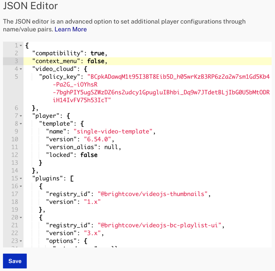Viewport: 275px width, 271px height.
Task: Click the wrapped text "-Pa2G_-iOYhsR"
Action: click(x=75, y=84)
